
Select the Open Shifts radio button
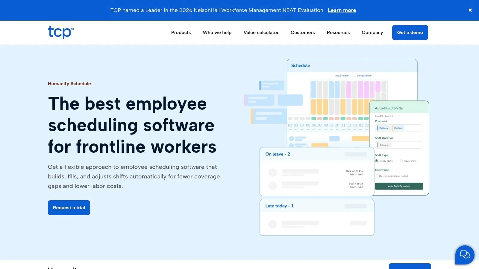tap(401, 161)
